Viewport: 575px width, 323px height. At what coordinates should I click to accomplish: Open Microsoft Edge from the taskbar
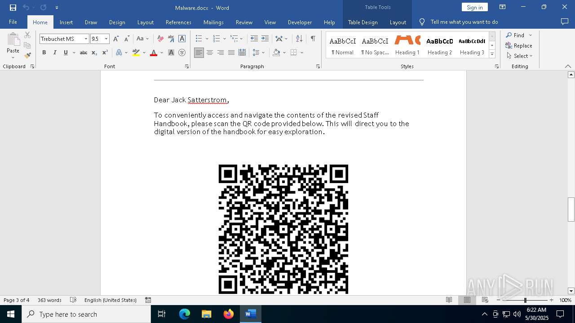[185, 314]
